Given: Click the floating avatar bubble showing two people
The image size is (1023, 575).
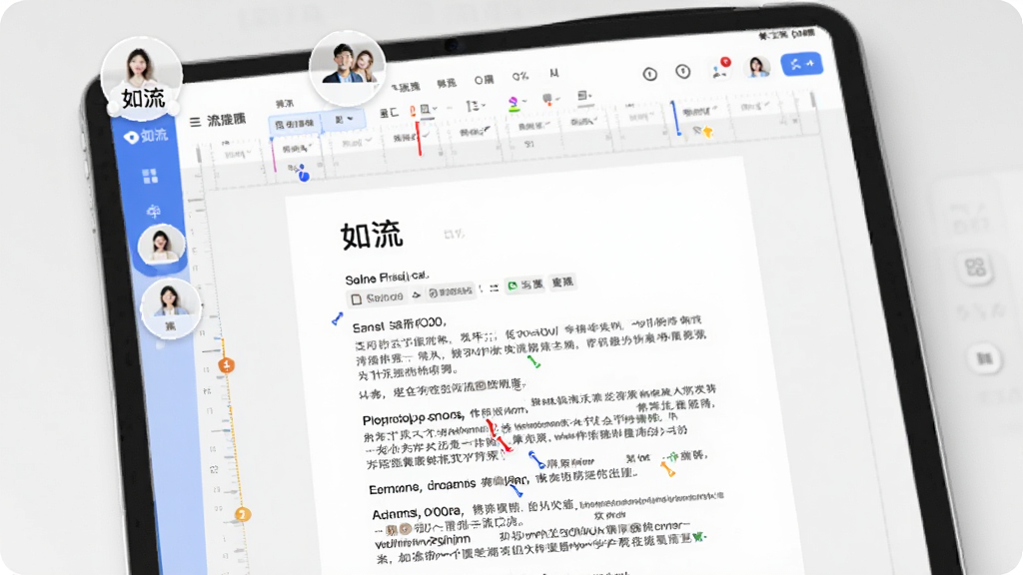Looking at the screenshot, I should [347, 67].
